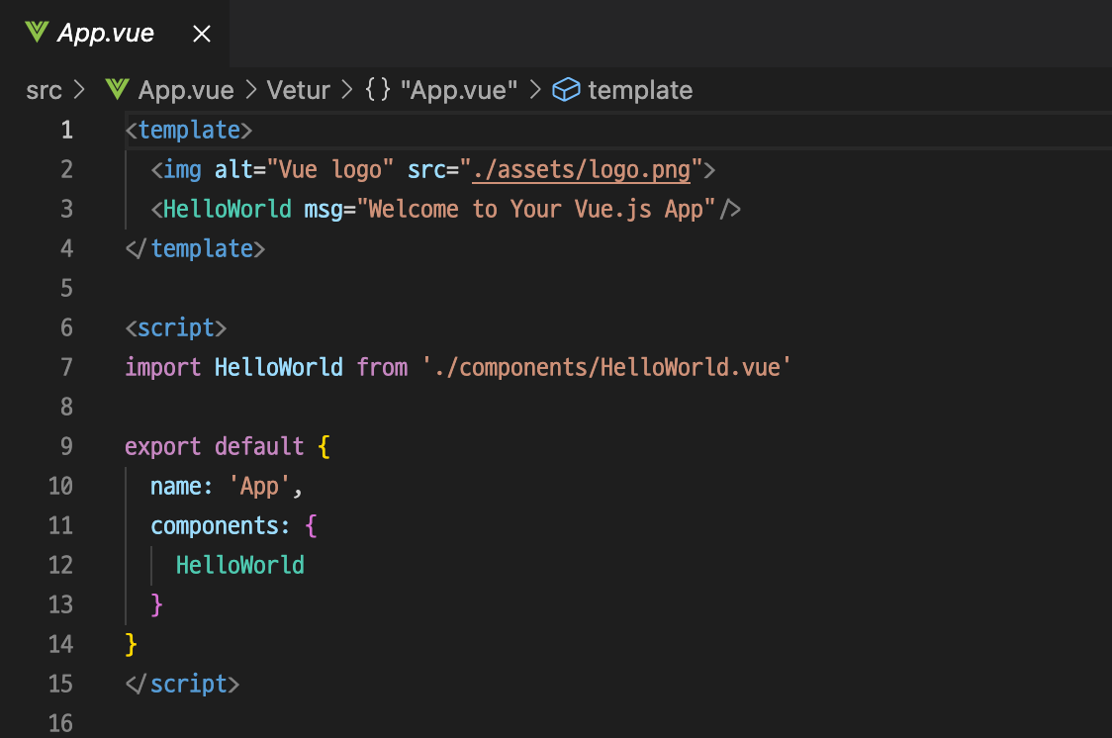Open the src breadcrumb folder
The height and width of the screenshot is (738, 1112).
pyautogui.click(x=44, y=90)
